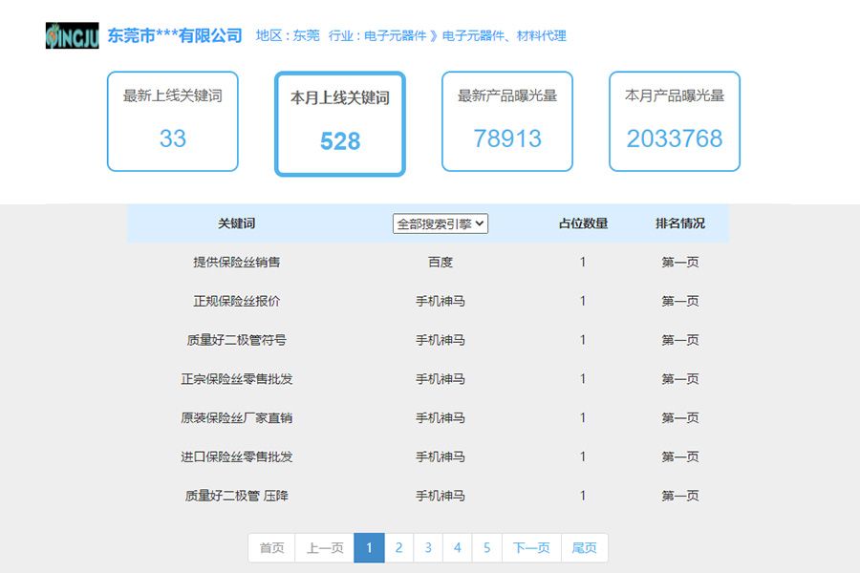Viewport: 860px width, 573px height.
Task: Select keyword 提供保险丝销售
Action: click(244, 262)
